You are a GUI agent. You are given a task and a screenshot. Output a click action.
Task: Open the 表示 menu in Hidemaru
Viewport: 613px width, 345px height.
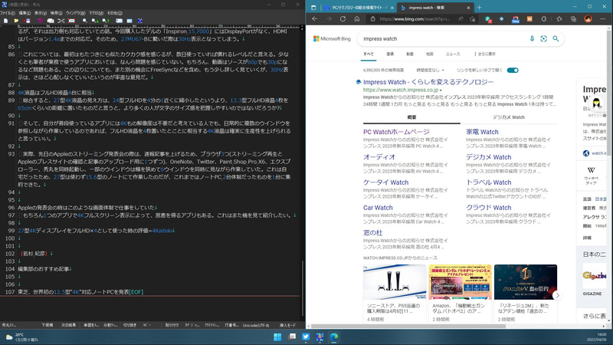click(x=41, y=13)
